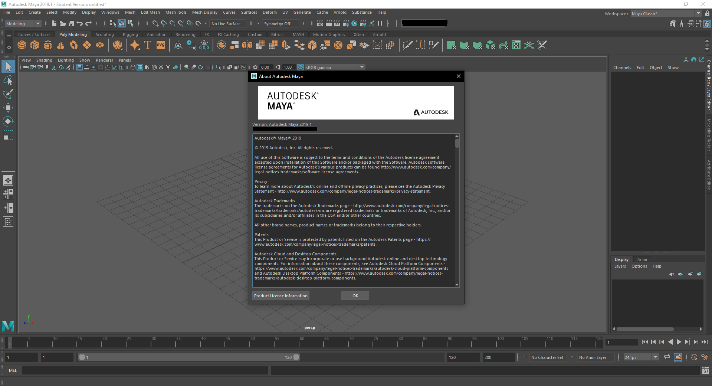The height and width of the screenshot is (386, 712).
Task: Click the Snap to Grids magnet icon
Action: pos(155,23)
